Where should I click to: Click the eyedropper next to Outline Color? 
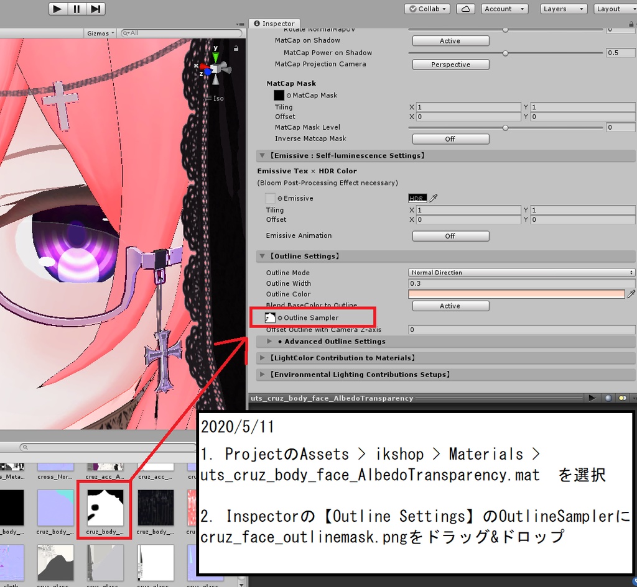[631, 294]
